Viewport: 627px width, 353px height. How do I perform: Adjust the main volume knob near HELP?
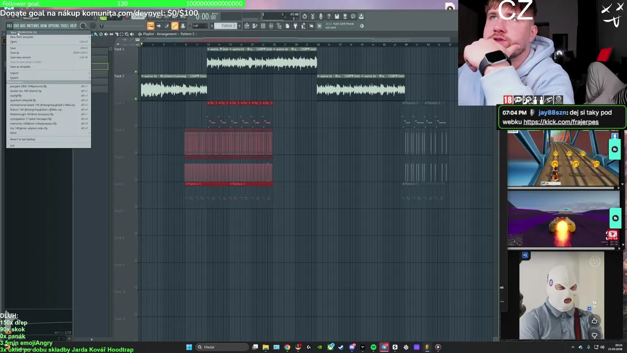[83, 25]
